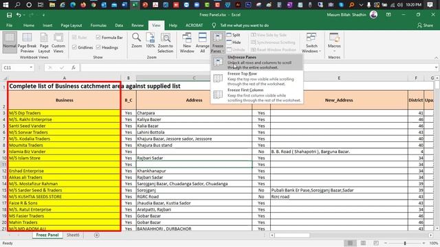Image resolution: width=440 pixels, height=247 pixels.
Task: Expand the Freeze Panes dropdown
Action: point(218,43)
